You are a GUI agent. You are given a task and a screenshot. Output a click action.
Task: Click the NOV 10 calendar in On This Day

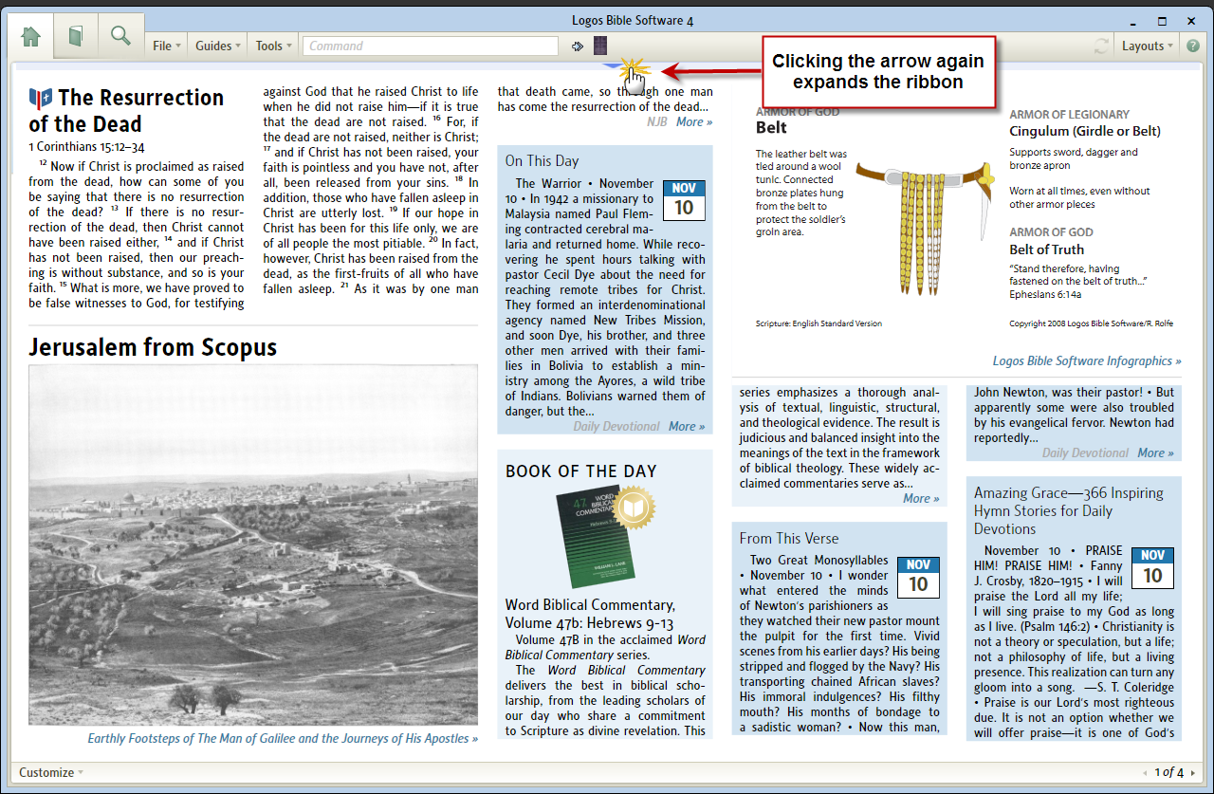pos(684,200)
